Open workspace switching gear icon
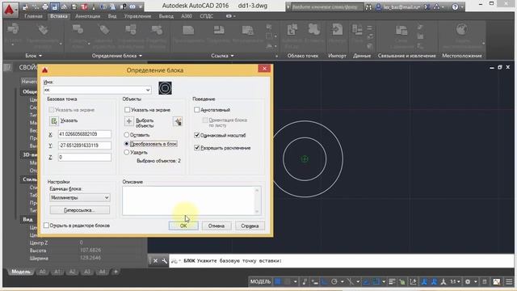517x291 pixels. 468,281
